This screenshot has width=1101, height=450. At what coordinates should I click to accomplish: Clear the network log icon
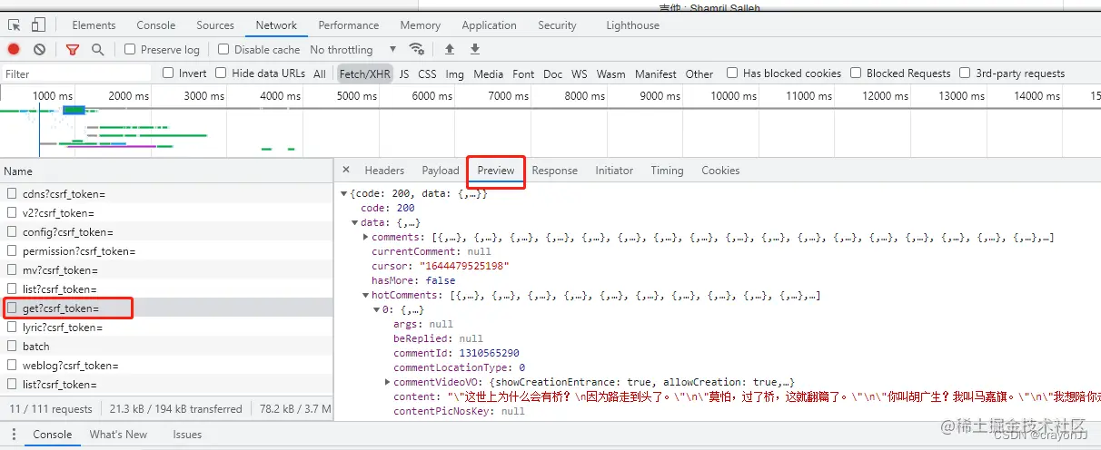point(39,49)
